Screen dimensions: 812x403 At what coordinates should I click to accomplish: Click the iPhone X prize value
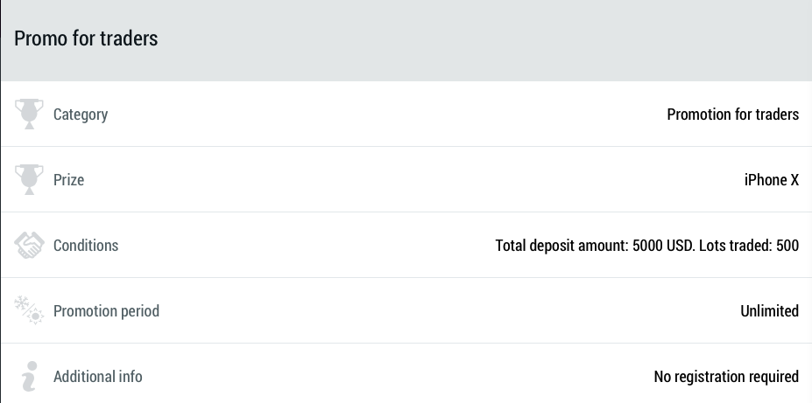point(771,180)
